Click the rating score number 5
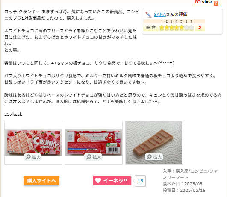Screen dimensions: 227x197 point(200,27)
